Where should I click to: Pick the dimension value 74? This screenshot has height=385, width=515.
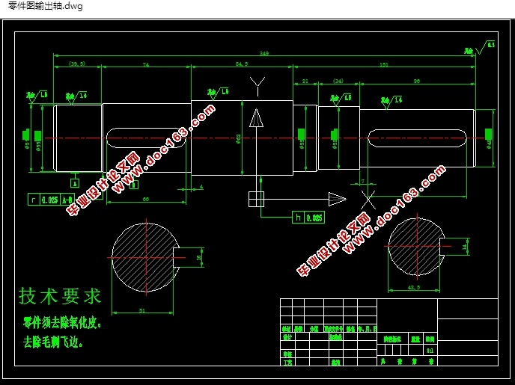(x=145, y=64)
